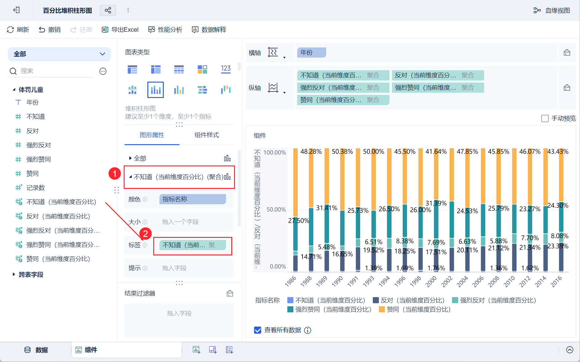Click the add analysis document icon in bottom bar

[x=229, y=350]
